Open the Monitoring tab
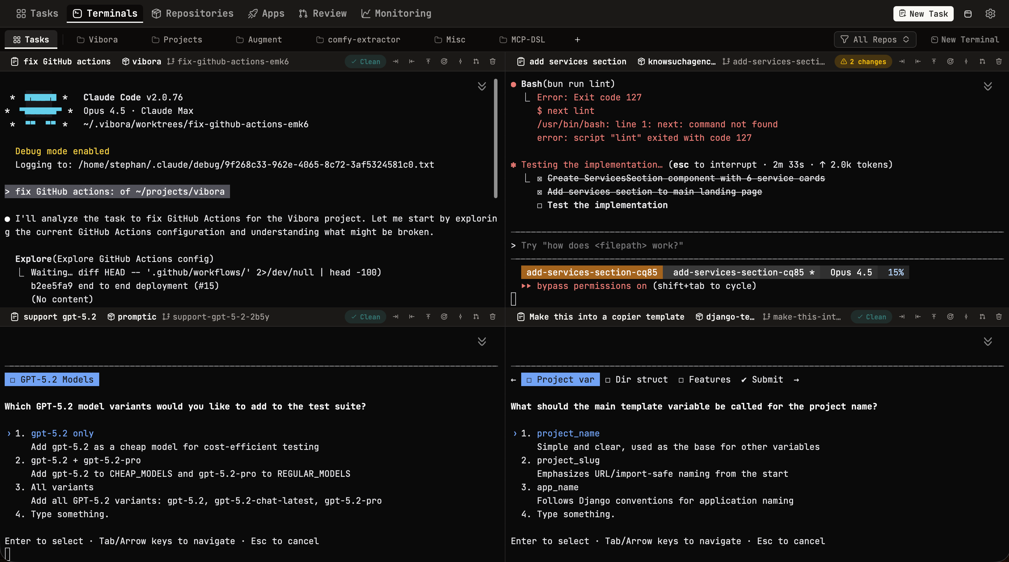This screenshot has width=1009, height=562. pyautogui.click(x=397, y=14)
